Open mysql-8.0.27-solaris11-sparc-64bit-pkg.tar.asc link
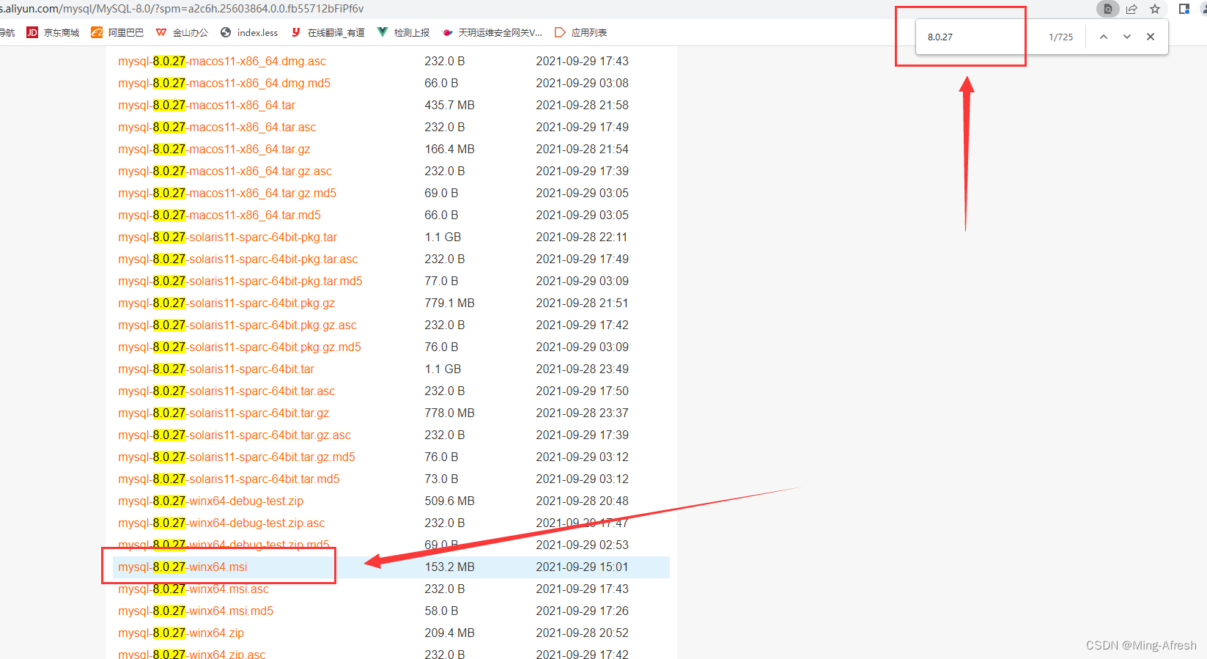The height and width of the screenshot is (659, 1207). [x=238, y=259]
